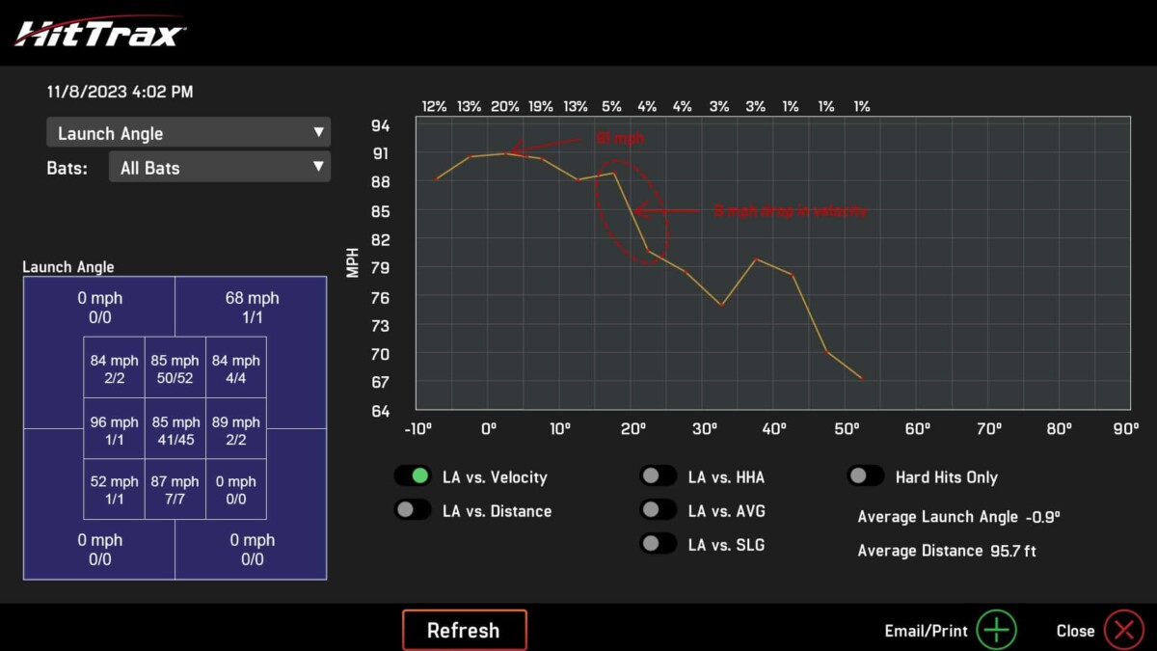Image resolution: width=1157 pixels, height=651 pixels.
Task: Expand the All Bats dropdown
Action: click(x=220, y=167)
